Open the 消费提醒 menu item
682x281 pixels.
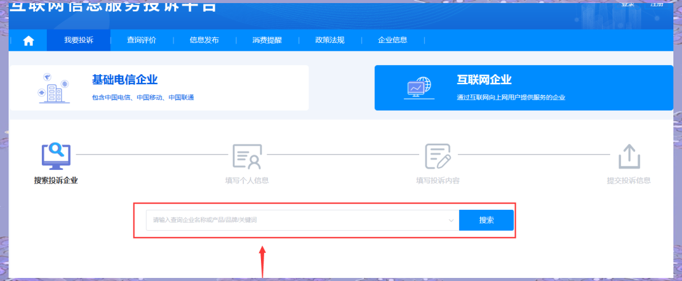(x=267, y=40)
